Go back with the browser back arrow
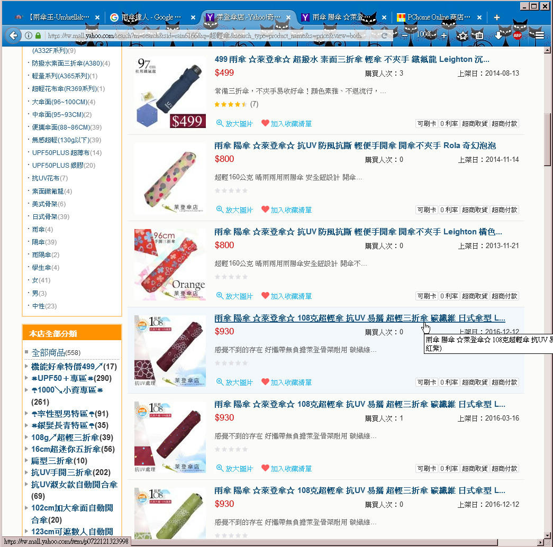Screen dimensions: 553x547 (13, 35)
